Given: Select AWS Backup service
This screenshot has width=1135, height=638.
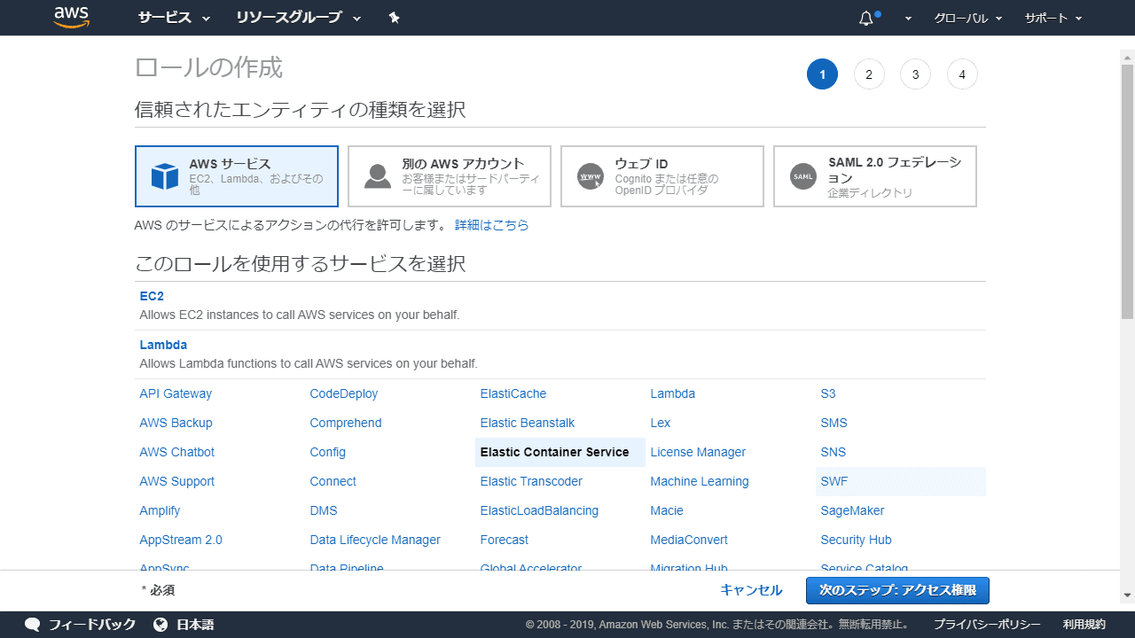Looking at the screenshot, I should coord(176,423).
